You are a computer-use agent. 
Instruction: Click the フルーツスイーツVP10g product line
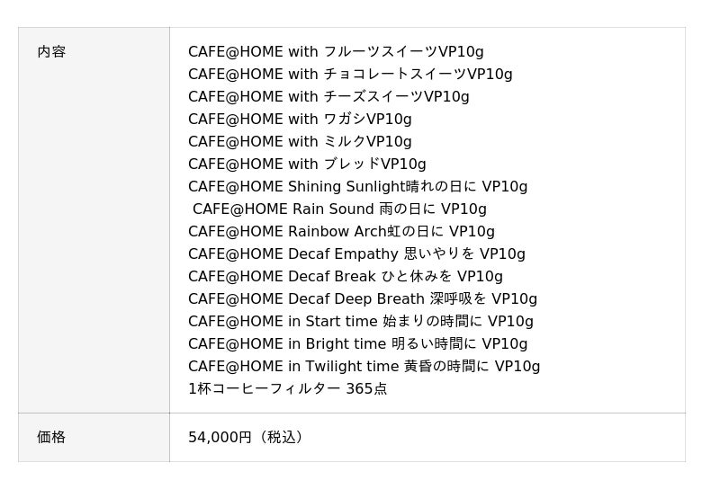336,52
